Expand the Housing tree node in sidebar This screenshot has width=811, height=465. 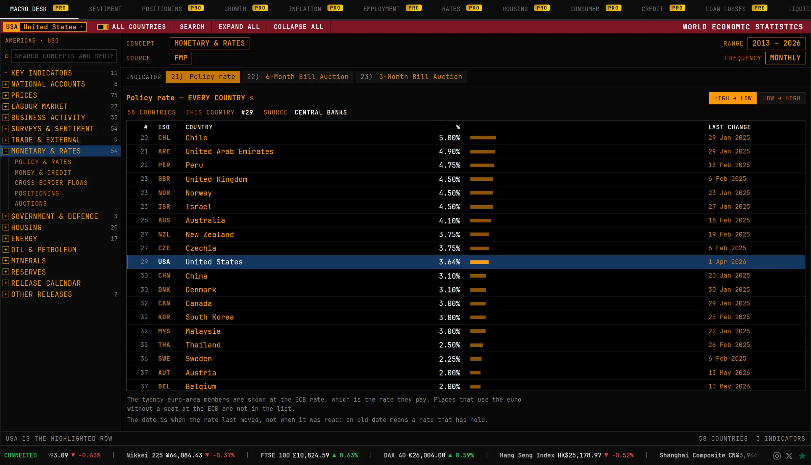tap(6, 227)
